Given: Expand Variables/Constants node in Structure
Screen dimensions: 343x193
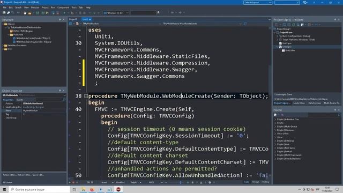Looking at the screenshot, I should point(3,46).
